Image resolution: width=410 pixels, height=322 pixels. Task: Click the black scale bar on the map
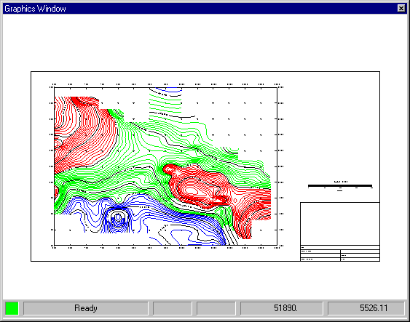click(340, 185)
